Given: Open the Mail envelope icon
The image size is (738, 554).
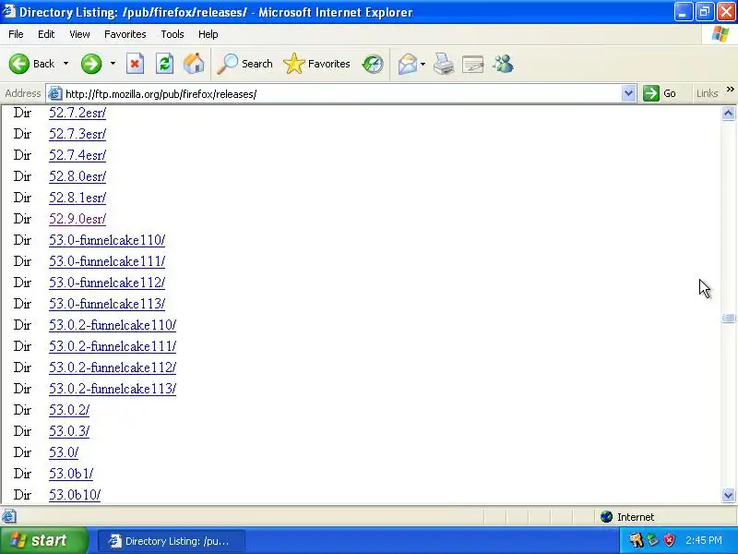Looking at the screenshot, I should [408, 64].
